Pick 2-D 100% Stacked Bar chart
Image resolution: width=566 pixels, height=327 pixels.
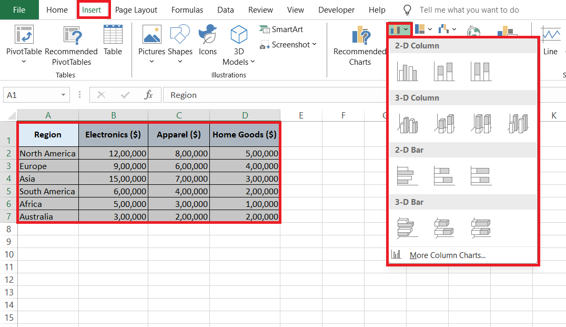pos(481,175)
